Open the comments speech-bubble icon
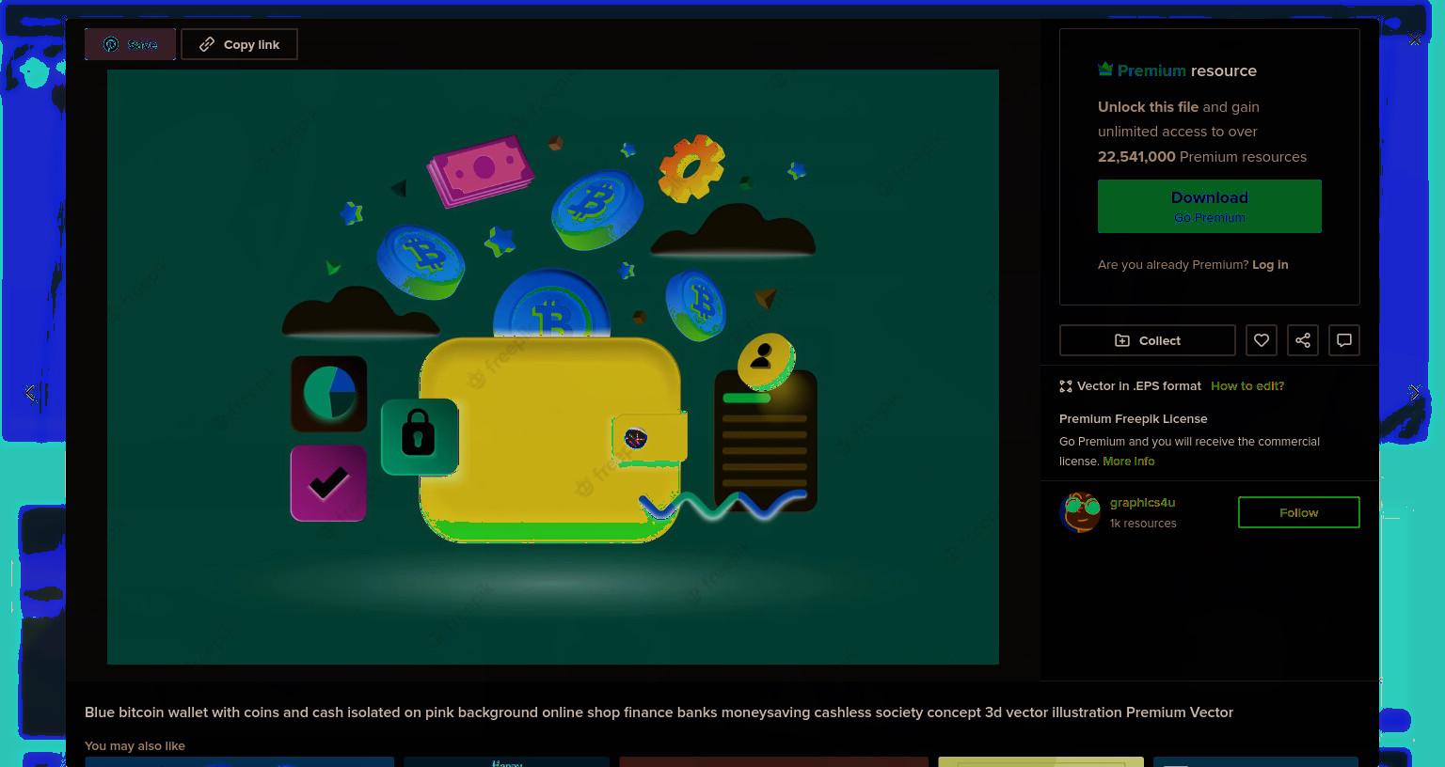 coord(1343,340)
